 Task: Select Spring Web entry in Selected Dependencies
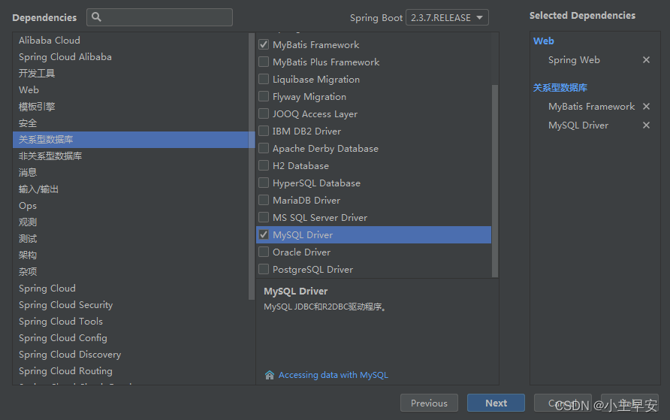click(x=574, y=60)
